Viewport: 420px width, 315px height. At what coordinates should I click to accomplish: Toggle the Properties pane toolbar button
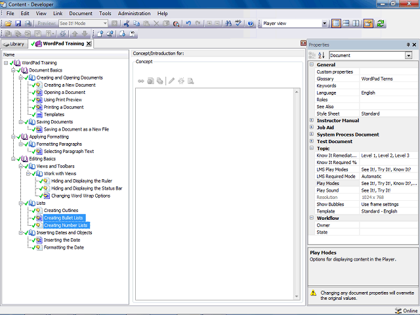tap(368, 24)
